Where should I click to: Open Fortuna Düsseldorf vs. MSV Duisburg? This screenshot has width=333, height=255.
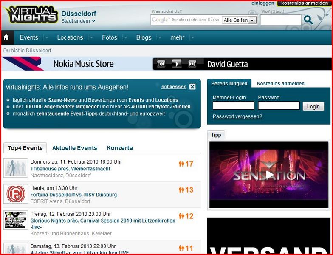point(73,195)
